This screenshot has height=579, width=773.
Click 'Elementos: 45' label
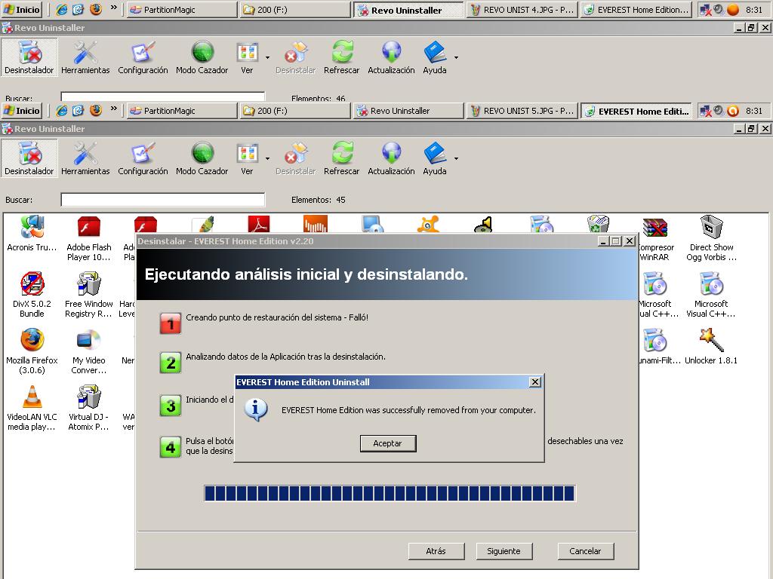(319, 200)
